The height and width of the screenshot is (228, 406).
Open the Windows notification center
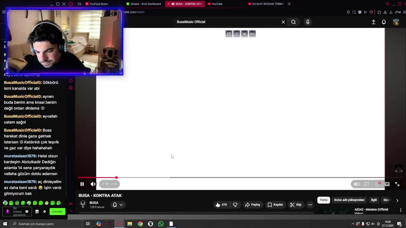click(x=399, y=224)
